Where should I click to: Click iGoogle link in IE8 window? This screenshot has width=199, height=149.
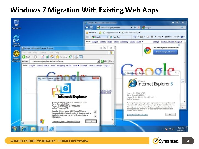point(156,42)
